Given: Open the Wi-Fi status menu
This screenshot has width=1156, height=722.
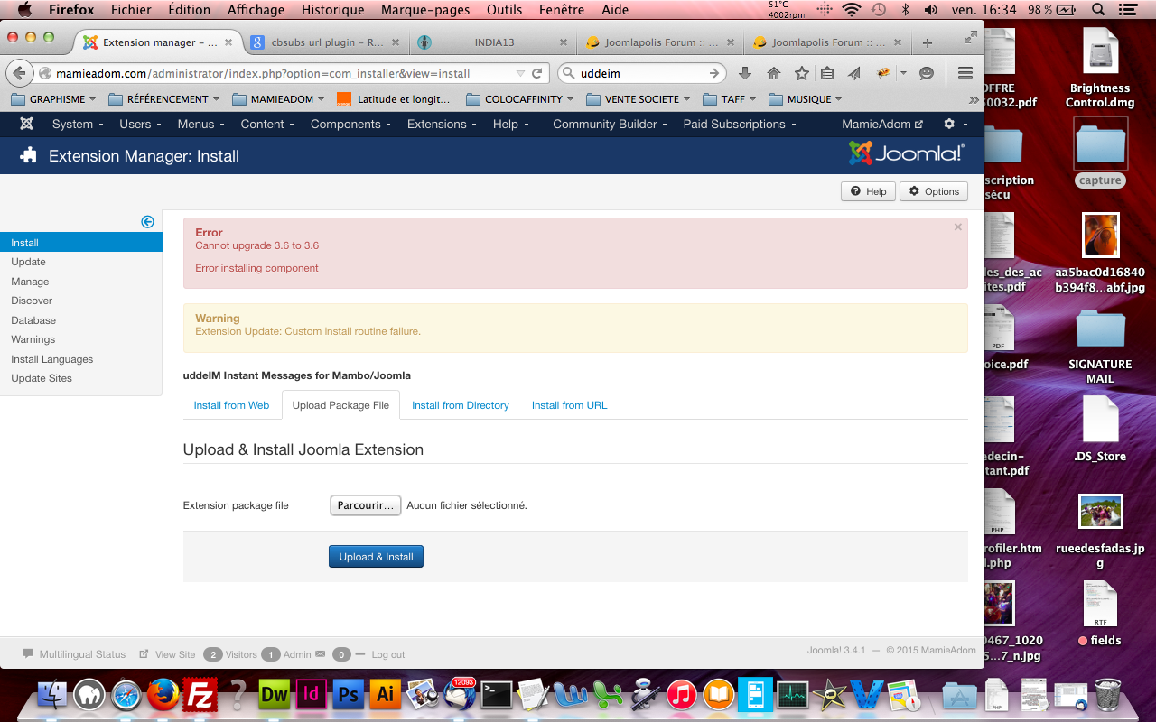Looking at the screenshot, I should pyautogui.click(x=852, y=10).
